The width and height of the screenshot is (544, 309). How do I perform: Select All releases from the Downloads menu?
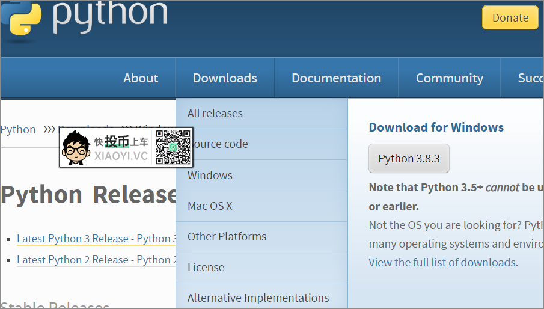(x=215, y=114)
